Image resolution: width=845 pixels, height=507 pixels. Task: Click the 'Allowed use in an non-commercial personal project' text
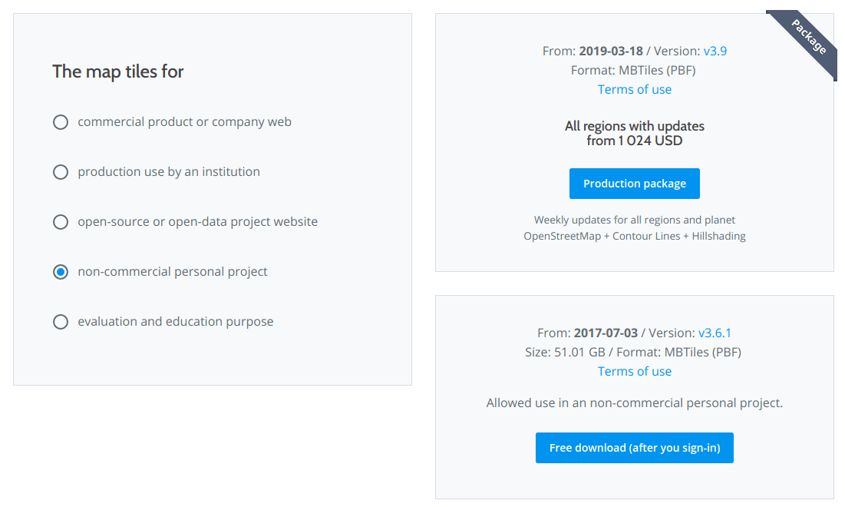pos(634,403)
